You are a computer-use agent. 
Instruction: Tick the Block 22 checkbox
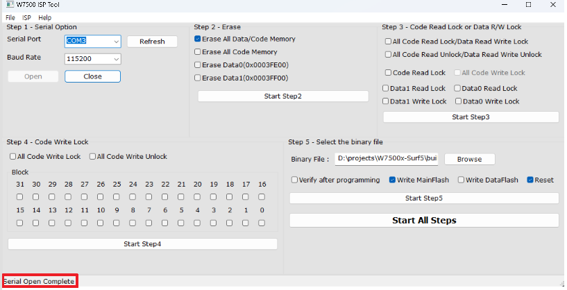(165, 197)
